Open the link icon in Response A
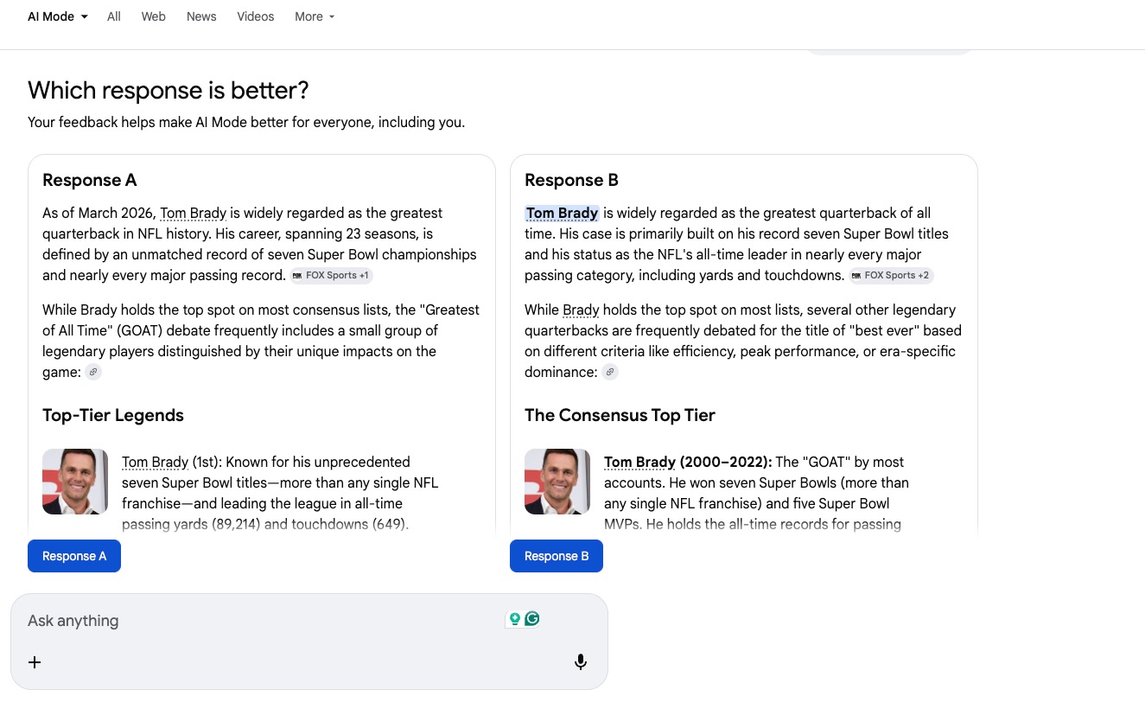Viewport: 1145px width, 709px height. pyautogui.click(x=93, y=373)
